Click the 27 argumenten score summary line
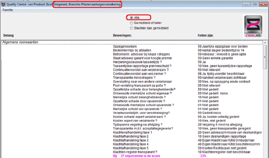Viewport: 269px width, 158px height. pos(137,156)
